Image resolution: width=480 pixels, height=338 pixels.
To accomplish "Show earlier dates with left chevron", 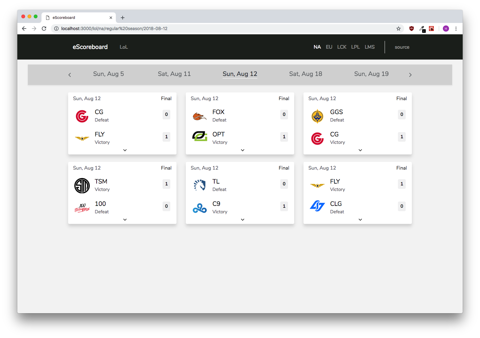I will [x=70, y=75].
